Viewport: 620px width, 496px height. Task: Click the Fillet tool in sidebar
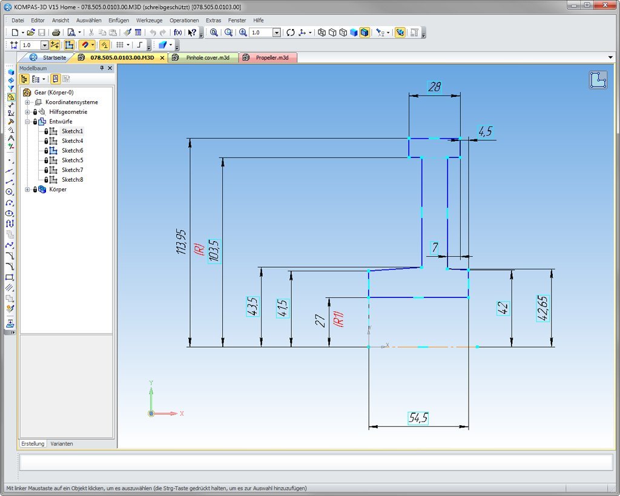10,266
